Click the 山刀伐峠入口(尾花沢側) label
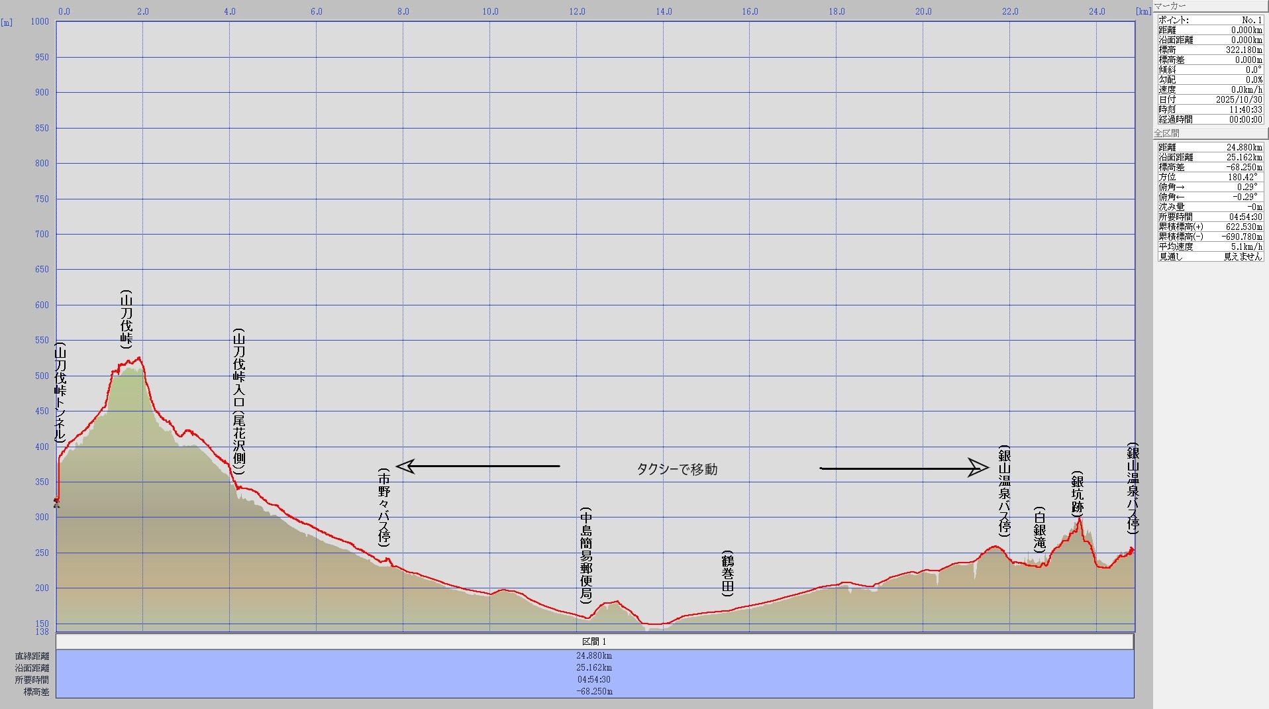The height and width of the screenshot is (709, 1269). click(239, 402)
